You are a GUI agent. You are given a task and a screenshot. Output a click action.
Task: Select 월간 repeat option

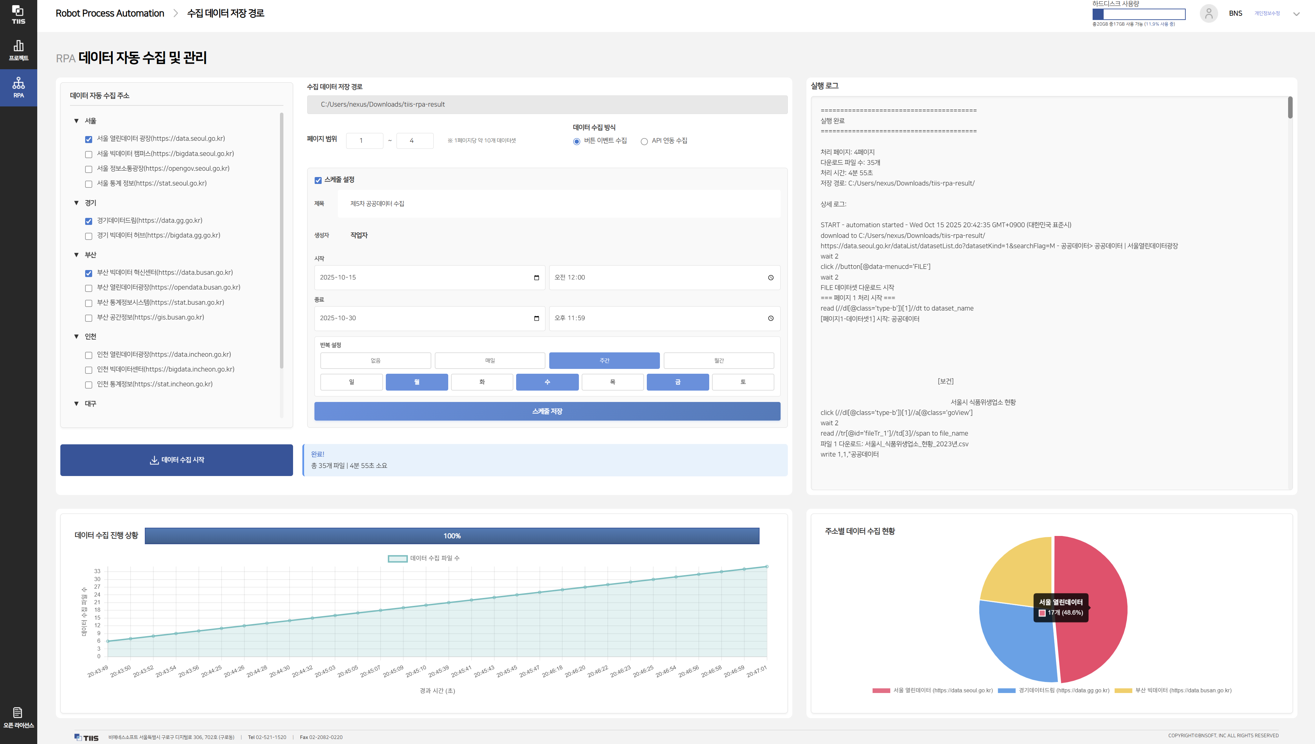tap(718, 361)
